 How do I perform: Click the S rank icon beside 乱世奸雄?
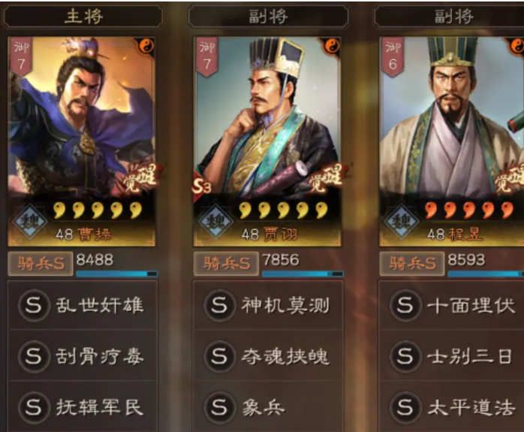(x=34, y=306)
